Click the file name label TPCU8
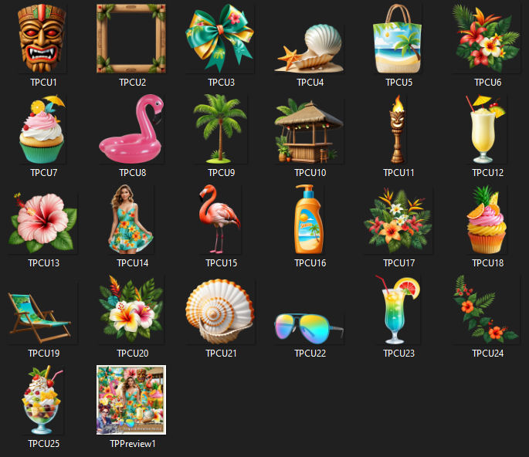Screen dimensions: 529x457 pyautogui.click(x=133, y=173)
